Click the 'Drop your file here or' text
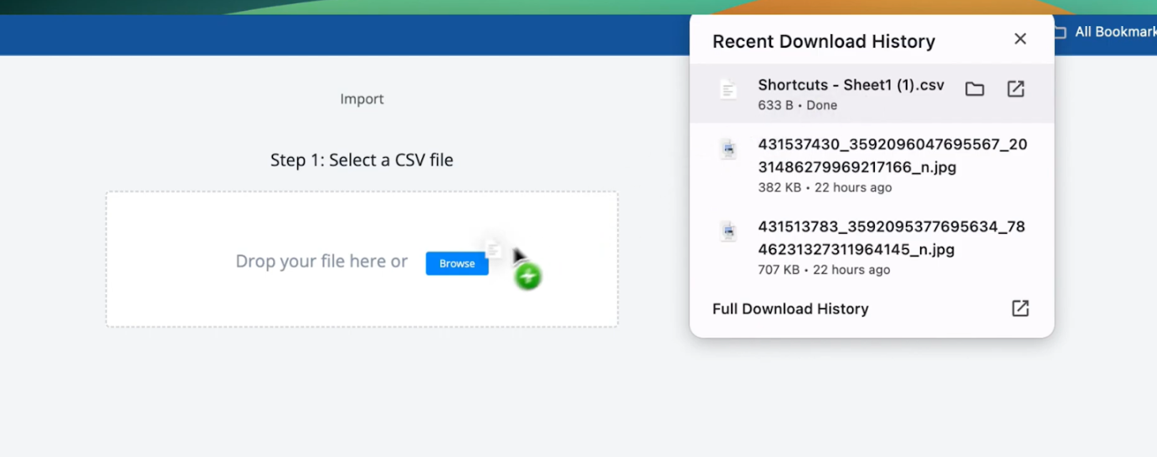The image size is (1157, 457). pyautogui.click(x=321, y=262)
